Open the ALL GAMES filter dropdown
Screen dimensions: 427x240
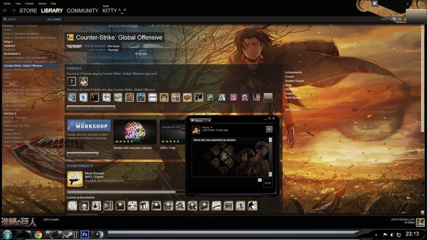[x=54, y=19]
